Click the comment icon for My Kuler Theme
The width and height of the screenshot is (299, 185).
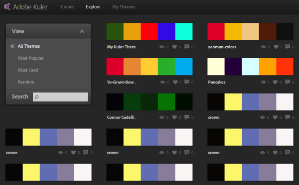click(x=187, y=47)
